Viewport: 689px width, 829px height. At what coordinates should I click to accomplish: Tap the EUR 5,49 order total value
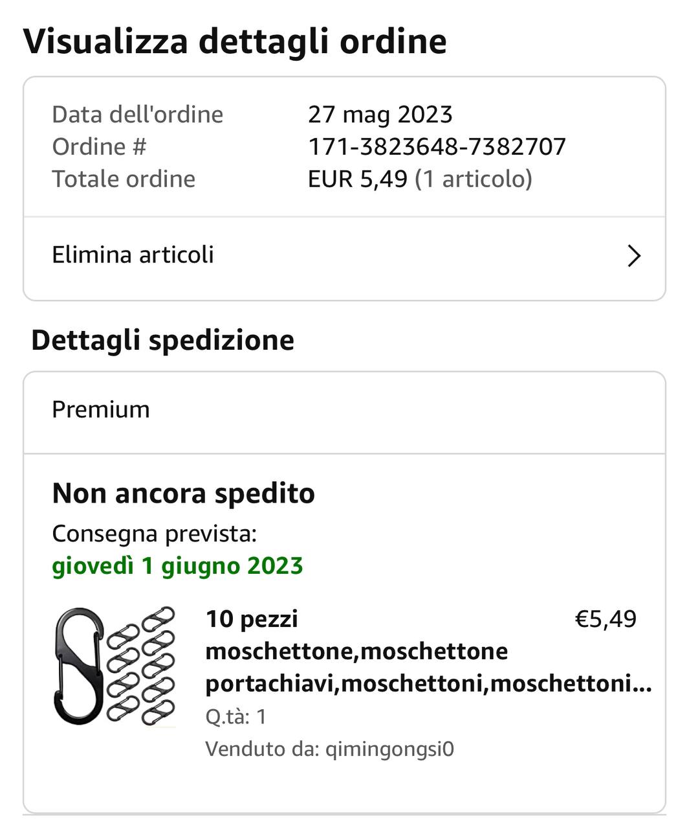pyautogui.click(x=358, y=179)
